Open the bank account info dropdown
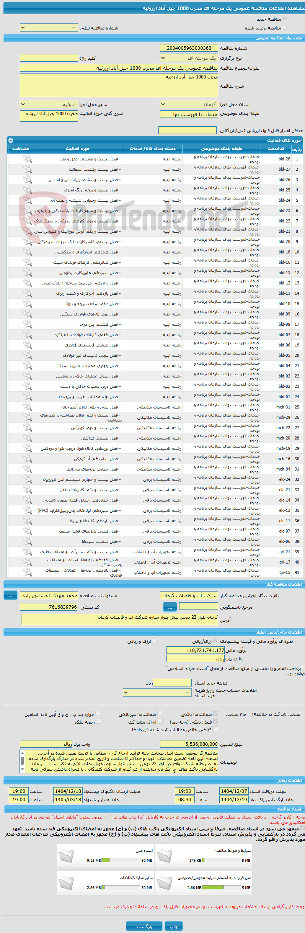Viewport: 305px width, 933px height. [157, 693]
